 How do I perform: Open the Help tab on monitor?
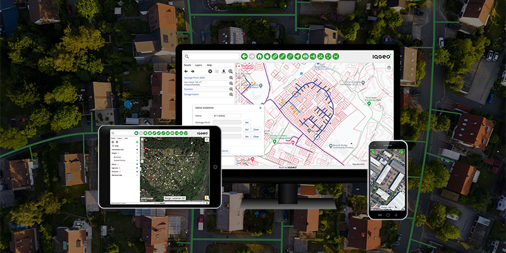point(209,65)
